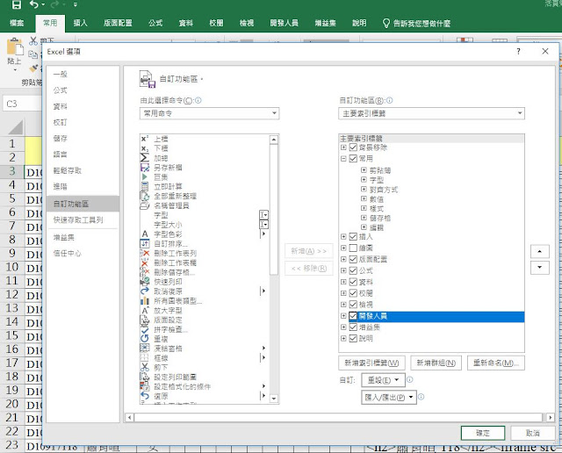Select the 取消復原 redo arrow icon
The height and width of the screenshot is (453, 562).
coord(144,291)
